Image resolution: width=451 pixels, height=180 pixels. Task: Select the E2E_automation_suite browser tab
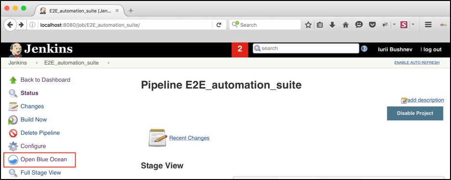coord(80,11)
